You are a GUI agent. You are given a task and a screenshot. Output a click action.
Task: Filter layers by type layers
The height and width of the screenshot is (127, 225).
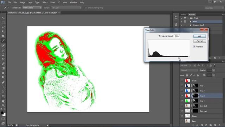pyautogui.click(x=202, y=66)
